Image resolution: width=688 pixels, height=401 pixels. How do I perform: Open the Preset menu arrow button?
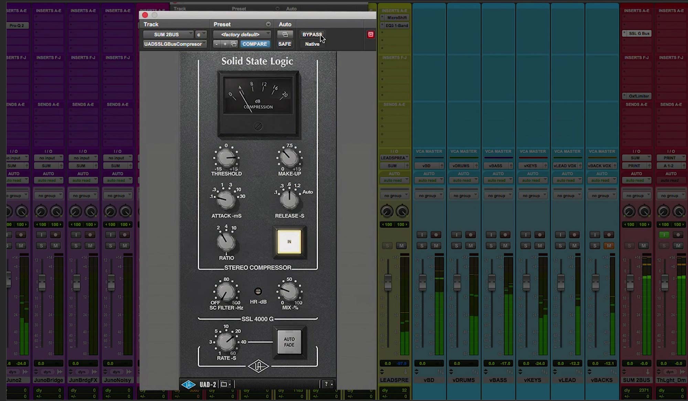click(268, 24)
